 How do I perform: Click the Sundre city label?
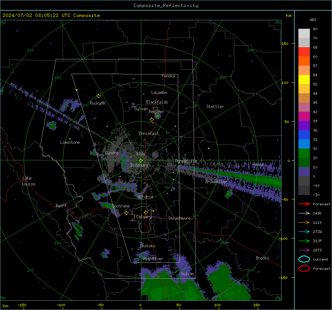pos(112,153)
